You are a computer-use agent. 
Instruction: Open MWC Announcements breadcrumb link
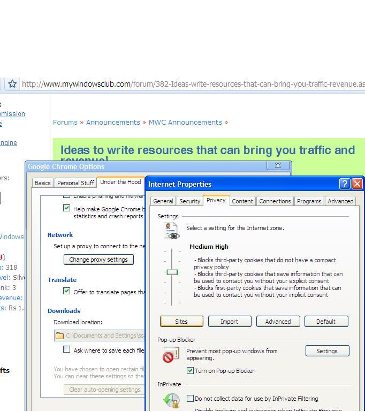click(x=185, y=122)
